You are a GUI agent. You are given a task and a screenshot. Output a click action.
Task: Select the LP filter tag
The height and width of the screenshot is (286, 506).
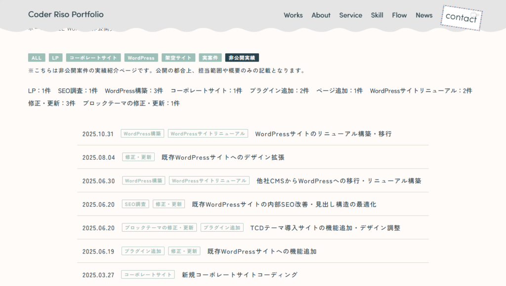pos(55,57)
